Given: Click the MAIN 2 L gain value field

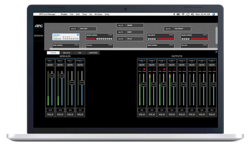Looking at the screenshot, I should coord(60,110).
